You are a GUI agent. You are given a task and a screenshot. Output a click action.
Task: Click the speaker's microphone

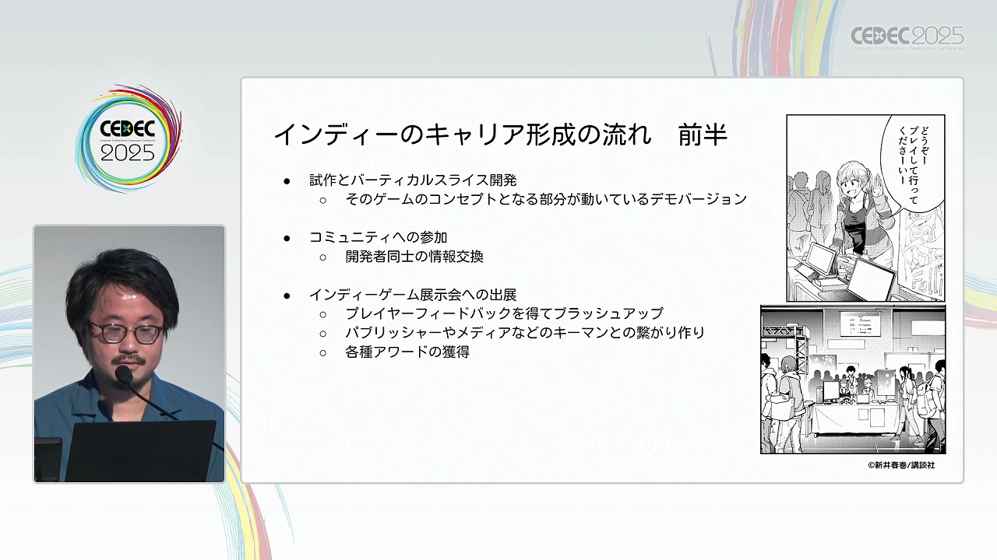pos(124,375)
